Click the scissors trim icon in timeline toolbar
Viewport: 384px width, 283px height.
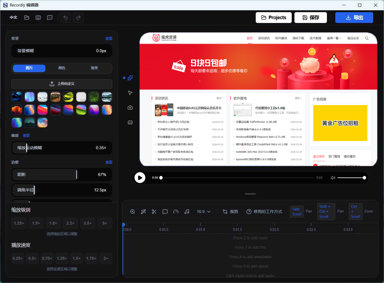click(154, 212)
